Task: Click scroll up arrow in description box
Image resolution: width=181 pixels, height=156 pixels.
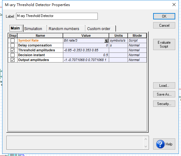Action: [146, 139]
